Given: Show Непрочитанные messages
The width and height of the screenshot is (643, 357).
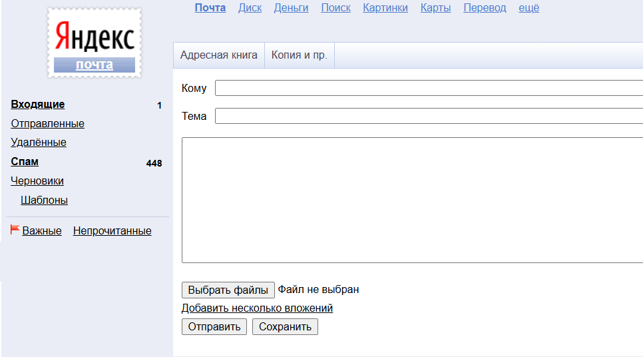Looking at the screenshot, I should [x=112, y=231].
